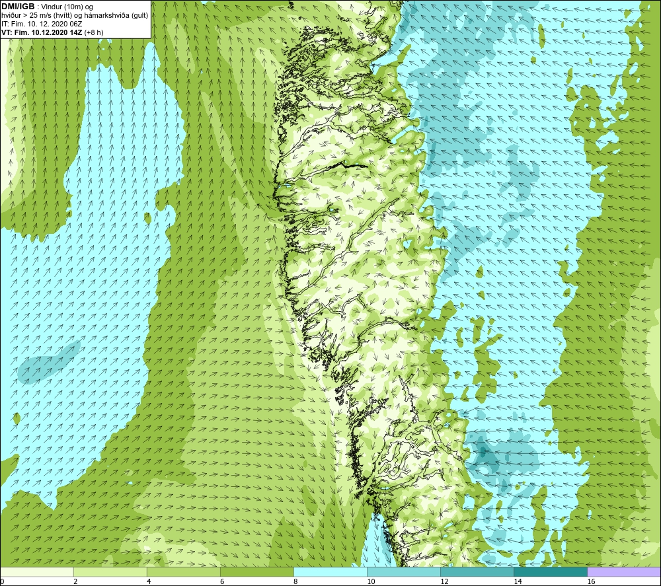This screenshot has width=661, height=586.
Task: Click the legend label '4'
Action: [x=149, y=582]
